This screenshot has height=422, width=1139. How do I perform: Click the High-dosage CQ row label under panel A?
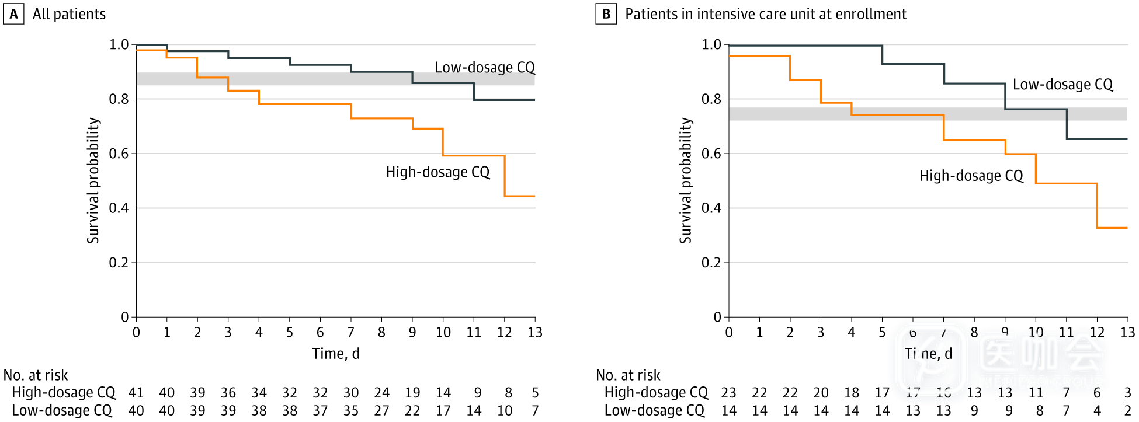(x=64, y=393)
